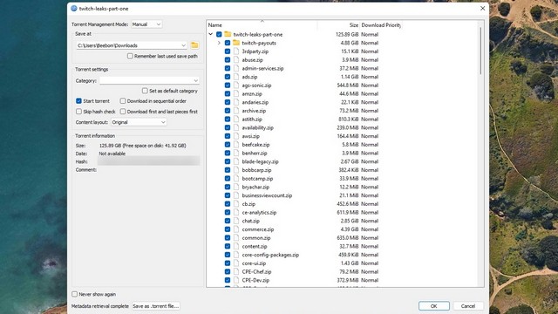The image size is (558, 314).
Task: Click the 2.85 GiB chat.zip size cell
Action: (350, 221)
